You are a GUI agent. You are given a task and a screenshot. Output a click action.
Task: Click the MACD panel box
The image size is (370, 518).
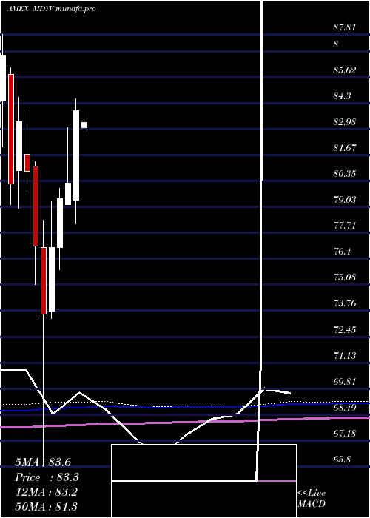click(203, 481)
